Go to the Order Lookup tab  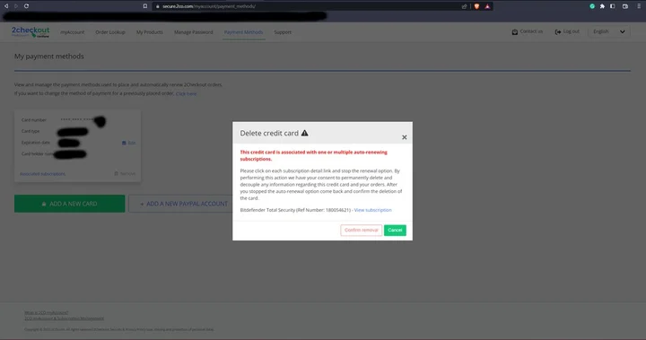110,32
